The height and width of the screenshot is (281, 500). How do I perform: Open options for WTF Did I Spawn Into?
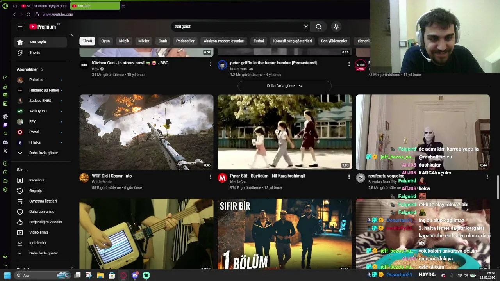pyautogui.click(x=211, y=177)
